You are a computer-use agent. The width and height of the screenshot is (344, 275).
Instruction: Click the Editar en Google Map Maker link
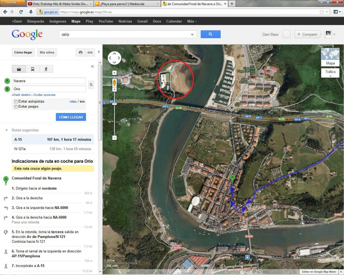(319, 272)
